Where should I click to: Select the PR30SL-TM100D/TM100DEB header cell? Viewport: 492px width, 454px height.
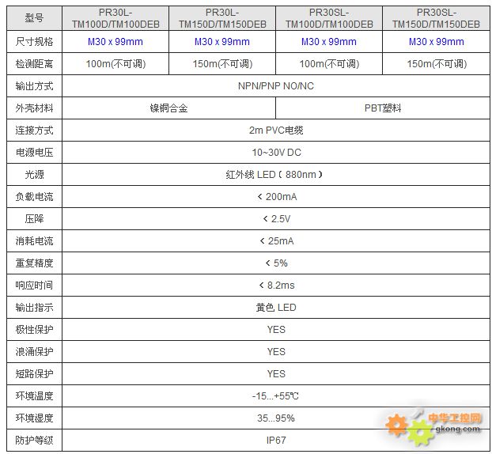(329, 18)
